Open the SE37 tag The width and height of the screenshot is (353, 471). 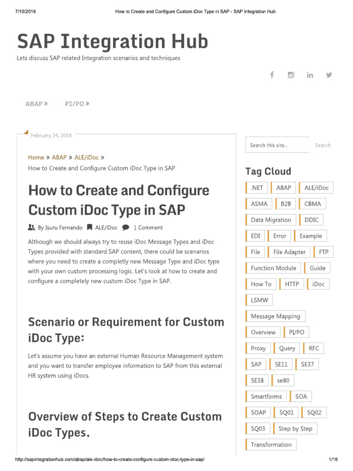(307, 364)
